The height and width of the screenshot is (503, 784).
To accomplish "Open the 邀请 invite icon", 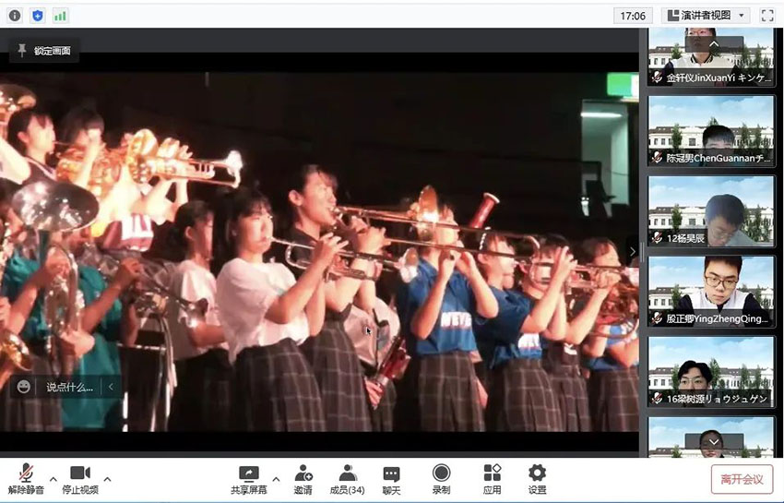I will (x=303, y=479).
